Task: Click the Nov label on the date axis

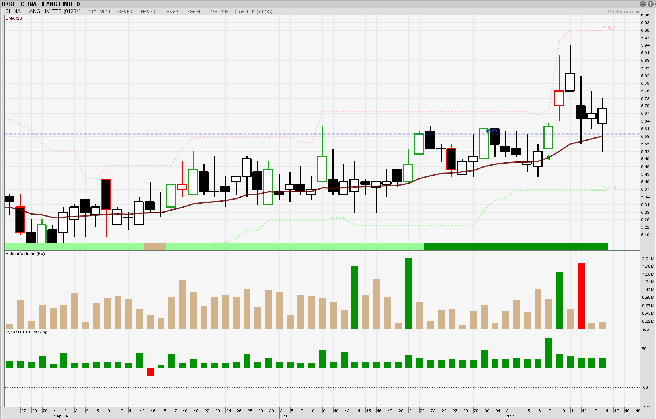Action: click(x=510, y=416)
